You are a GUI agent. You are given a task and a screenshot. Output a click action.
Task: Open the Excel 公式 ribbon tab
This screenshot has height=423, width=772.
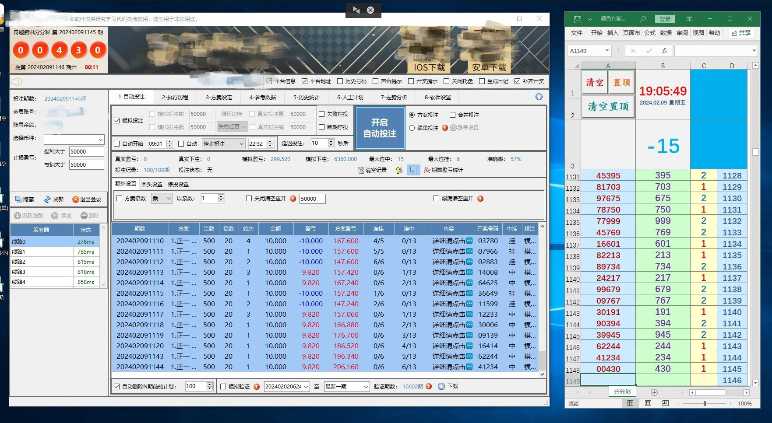(x=650, y=33)
